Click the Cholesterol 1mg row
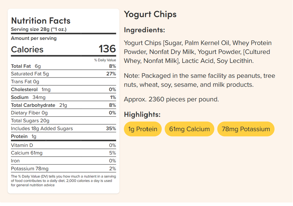293x206 pixels. point(31,90)
